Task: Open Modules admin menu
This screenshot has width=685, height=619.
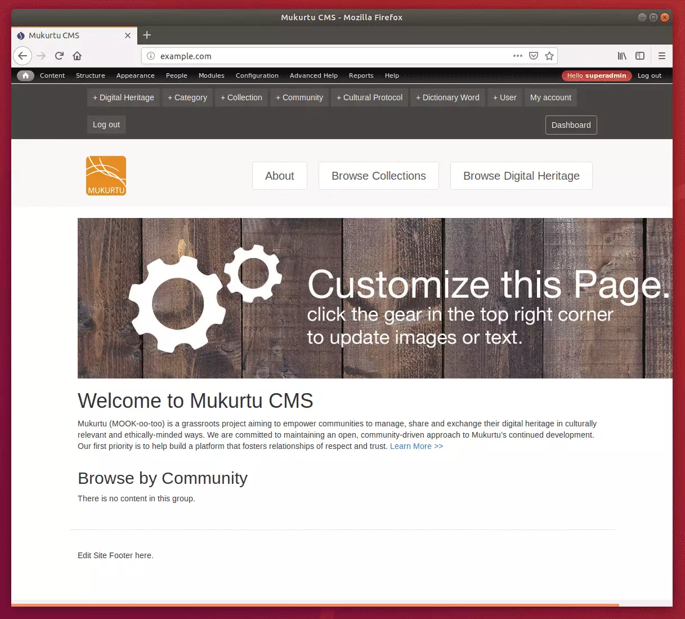Action: tap(212, 75)
